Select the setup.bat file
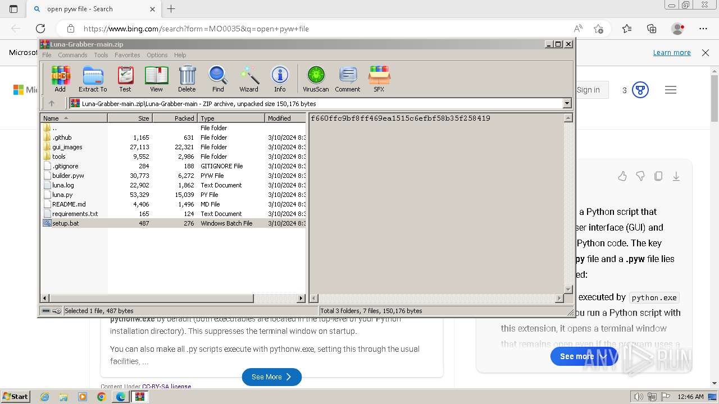Screen dimensions: 719x404 [174, 223]
